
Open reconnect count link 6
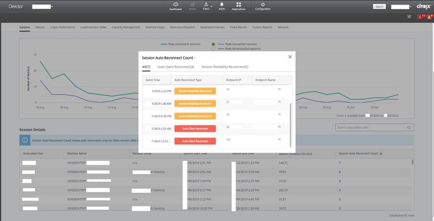pos(340,172)
